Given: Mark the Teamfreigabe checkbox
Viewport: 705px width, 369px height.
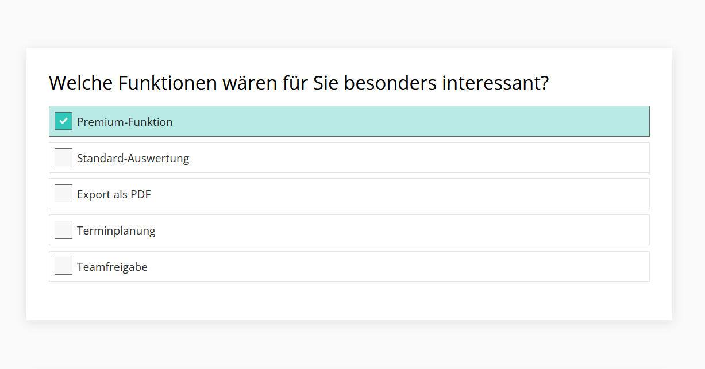Looking at the screenshot, I should [63, 266].
